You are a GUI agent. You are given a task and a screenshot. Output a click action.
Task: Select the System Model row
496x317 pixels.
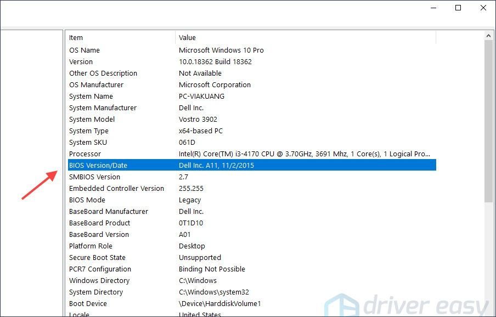[252, 120]
